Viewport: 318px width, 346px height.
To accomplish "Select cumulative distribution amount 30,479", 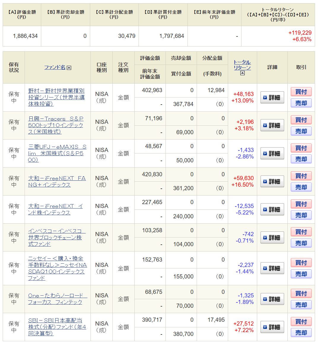I will [x=127, y=36].
